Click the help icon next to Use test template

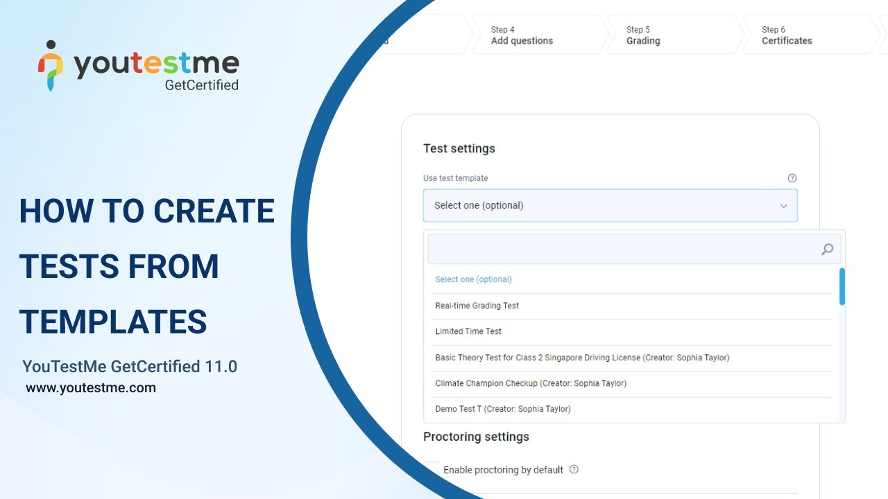792,178
